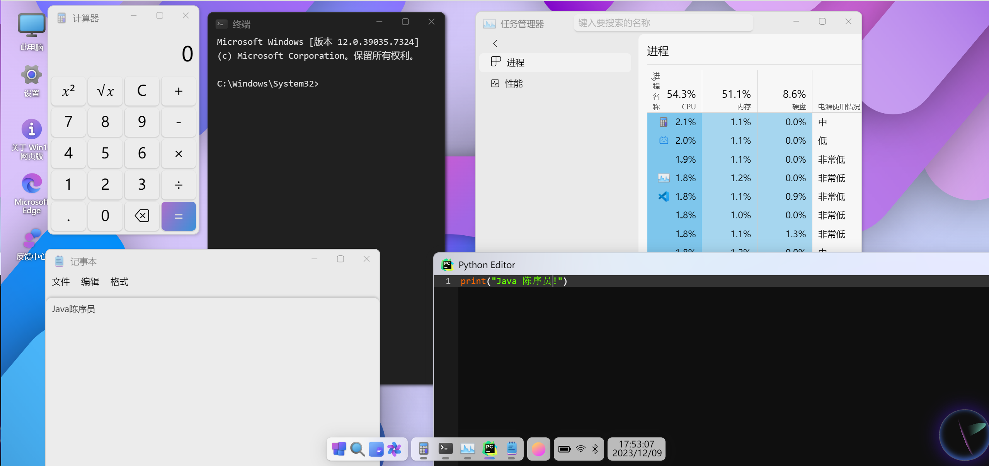Switch to PyCharm editor from the taskbar
The height and width of the screenshot is (466, 989).
click(x=490, y=449)
